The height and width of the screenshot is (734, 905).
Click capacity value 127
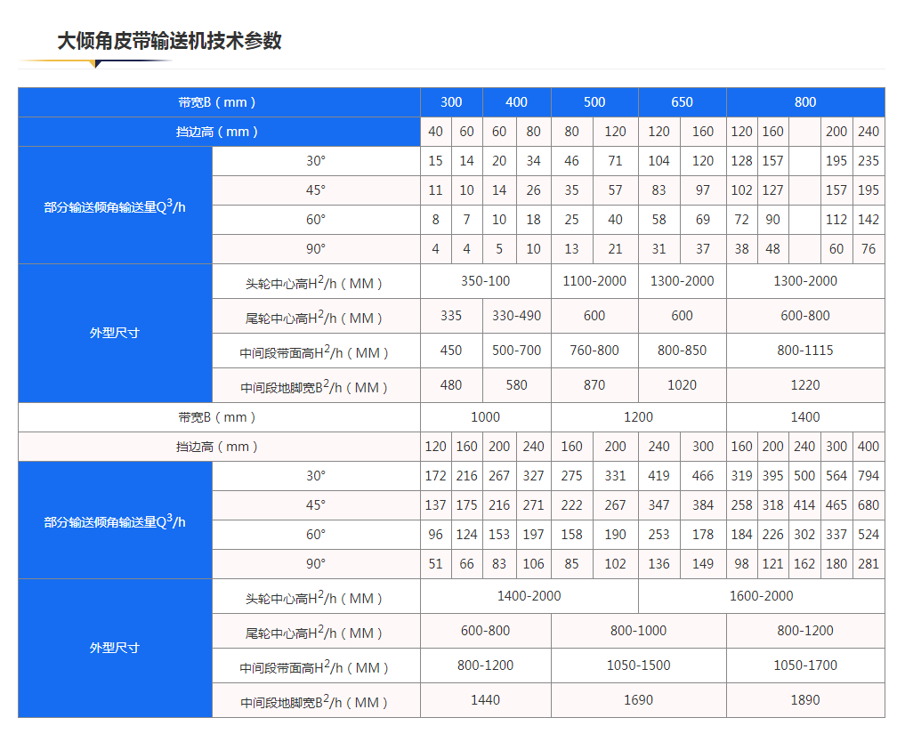tap(772, 190)
